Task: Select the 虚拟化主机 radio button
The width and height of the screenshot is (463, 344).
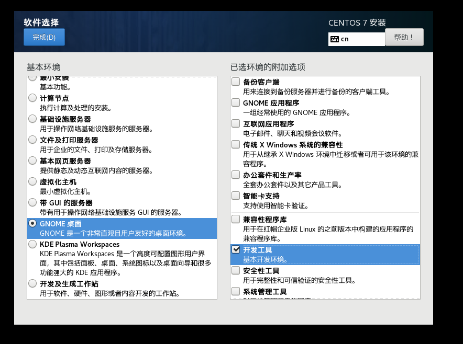Action: point(32,181)
